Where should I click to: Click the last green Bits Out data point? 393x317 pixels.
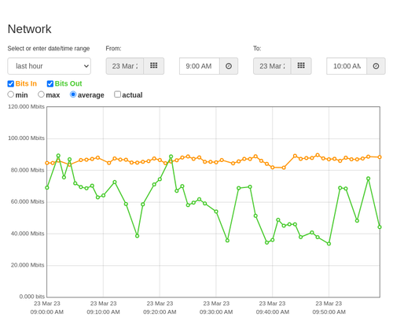click(380, 227)
